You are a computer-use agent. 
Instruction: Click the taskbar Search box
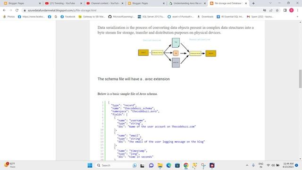[117, 165]
